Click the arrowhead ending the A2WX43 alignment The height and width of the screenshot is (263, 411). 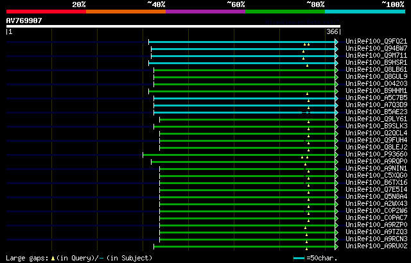coord(337,205)
